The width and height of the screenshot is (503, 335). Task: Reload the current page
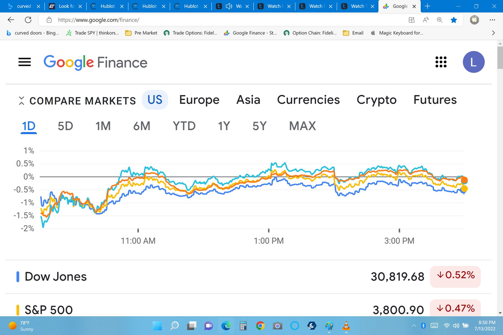29,20
